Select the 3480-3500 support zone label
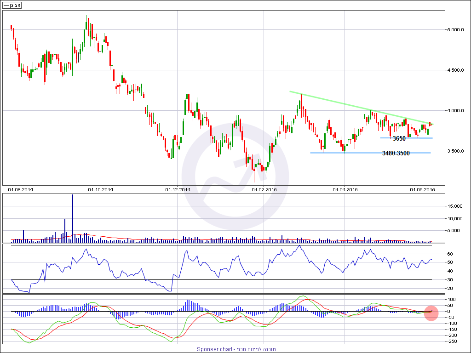Image resolution: width=471 pixels, height=353 pixels. [396, 153]
